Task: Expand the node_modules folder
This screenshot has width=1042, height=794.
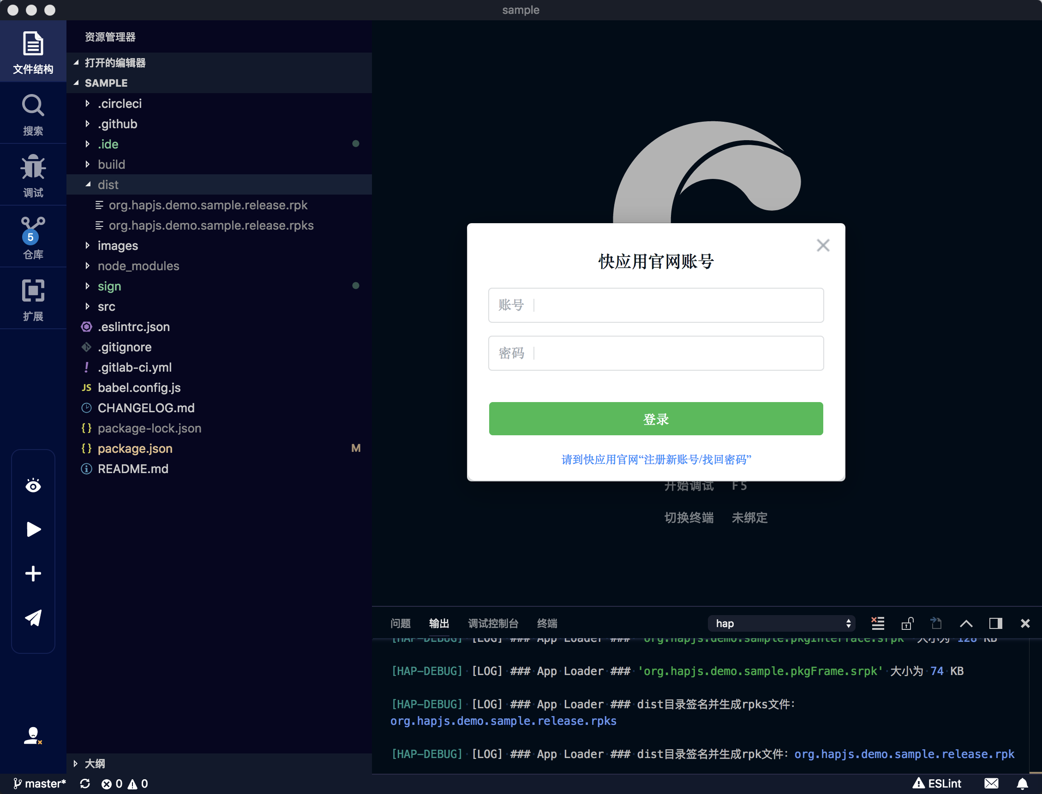Action: click(x=219, y=266)
